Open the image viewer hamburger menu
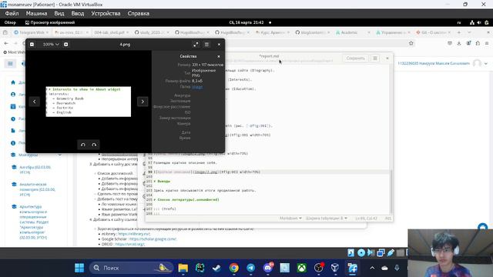Screen dimensions: 493x277 pyautogui.click(x=206, y=45)
